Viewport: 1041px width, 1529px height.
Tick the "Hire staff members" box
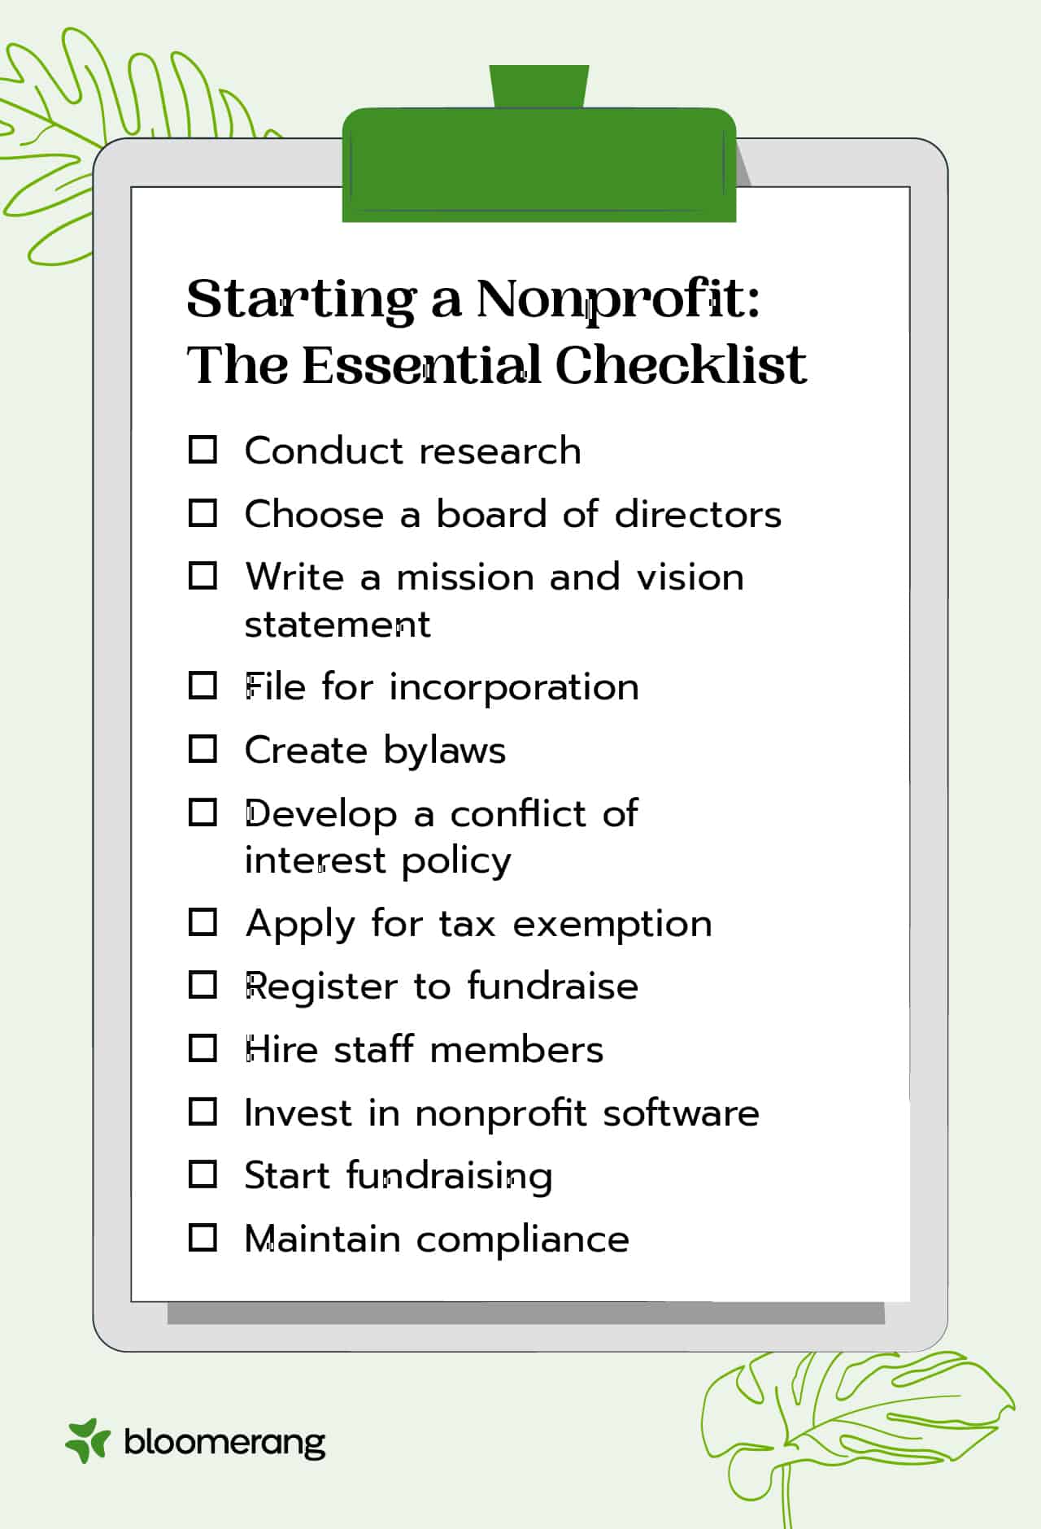203,1048
